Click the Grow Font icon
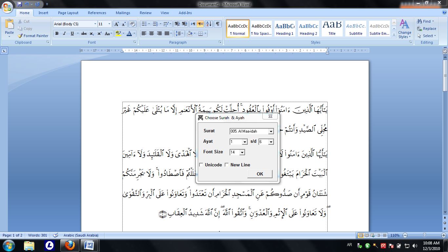448x252 pixels. 116,24
